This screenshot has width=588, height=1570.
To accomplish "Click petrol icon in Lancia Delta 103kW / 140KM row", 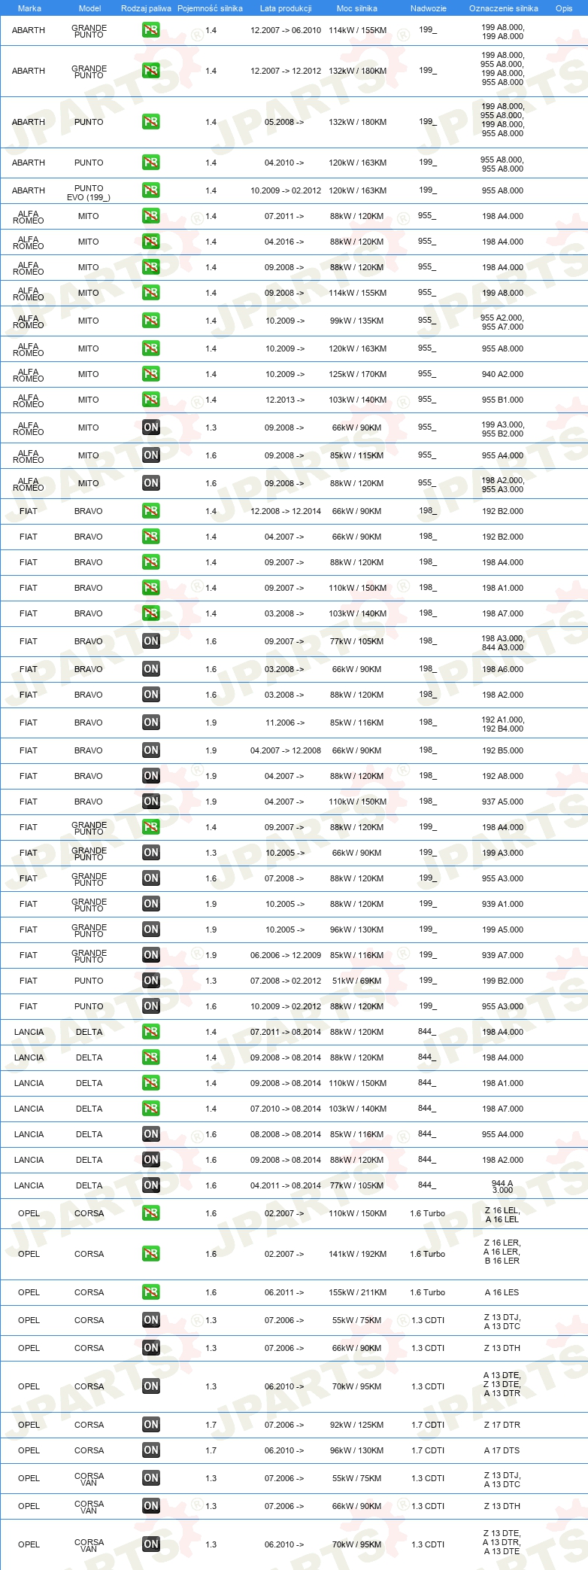I will [x=151, y=1109].
